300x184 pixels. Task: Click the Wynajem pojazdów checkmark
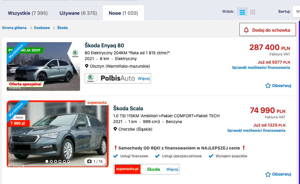pos(211,156)
